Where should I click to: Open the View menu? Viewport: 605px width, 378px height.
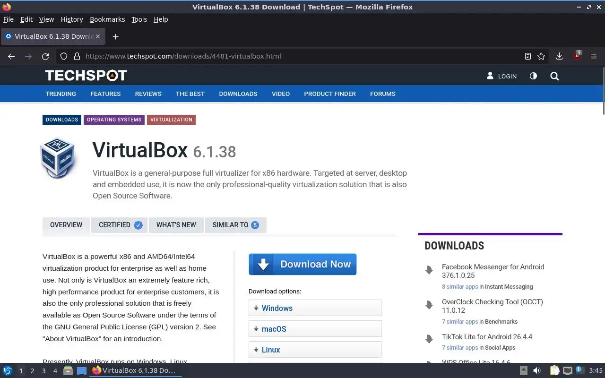click(46, 19)
